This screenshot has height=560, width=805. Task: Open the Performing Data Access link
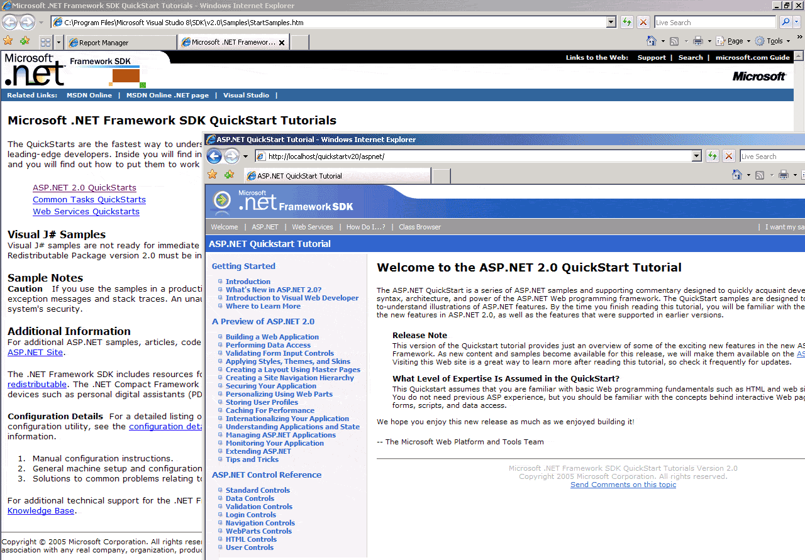click(269, 345)
